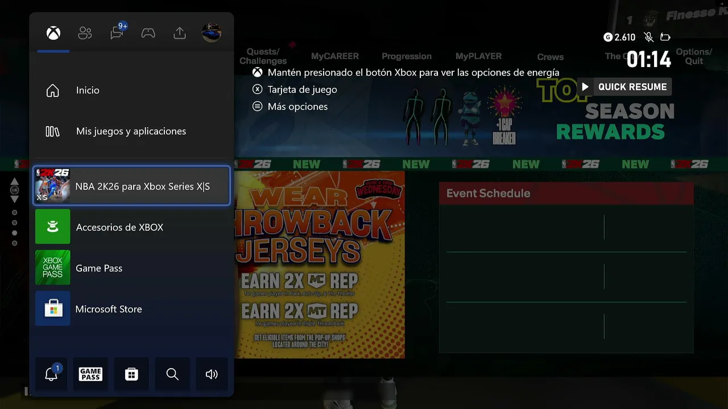Click the controller battery status icon

(665, 37)
